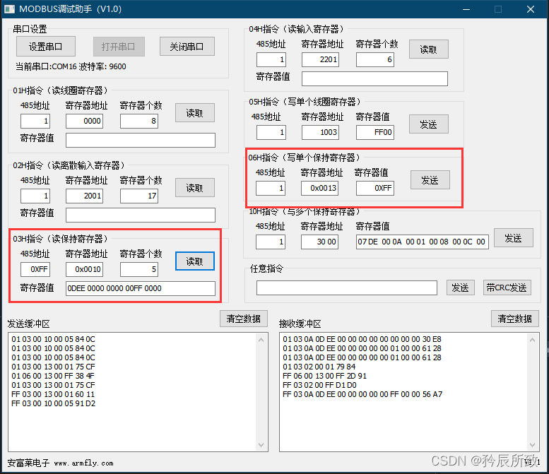Image resolution: width=549 pixels, height=474 pixels.
Task: Focus the 10H 485地址 field
Action: pyautogui.click(x=271, y=242)
